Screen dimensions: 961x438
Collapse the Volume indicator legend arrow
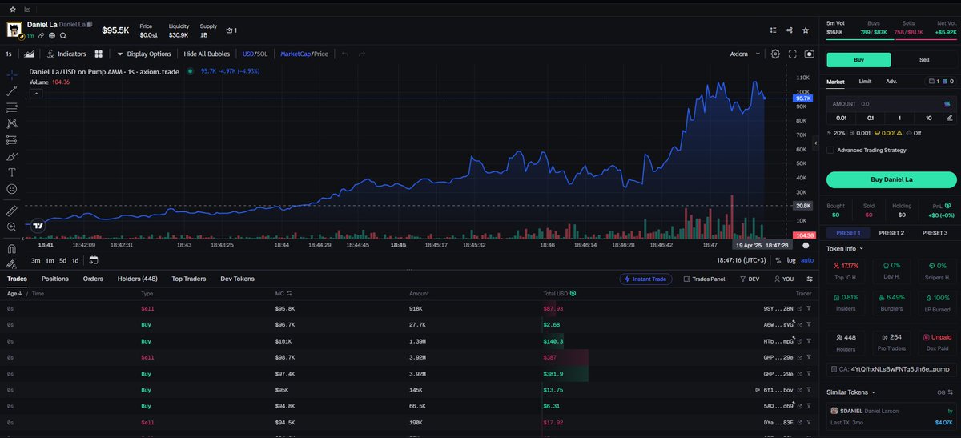(36, 93)
